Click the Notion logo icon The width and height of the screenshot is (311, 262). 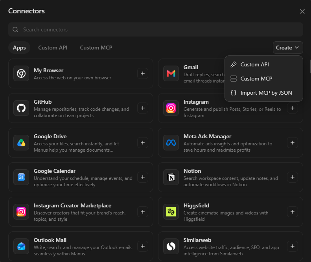[171, 177]
